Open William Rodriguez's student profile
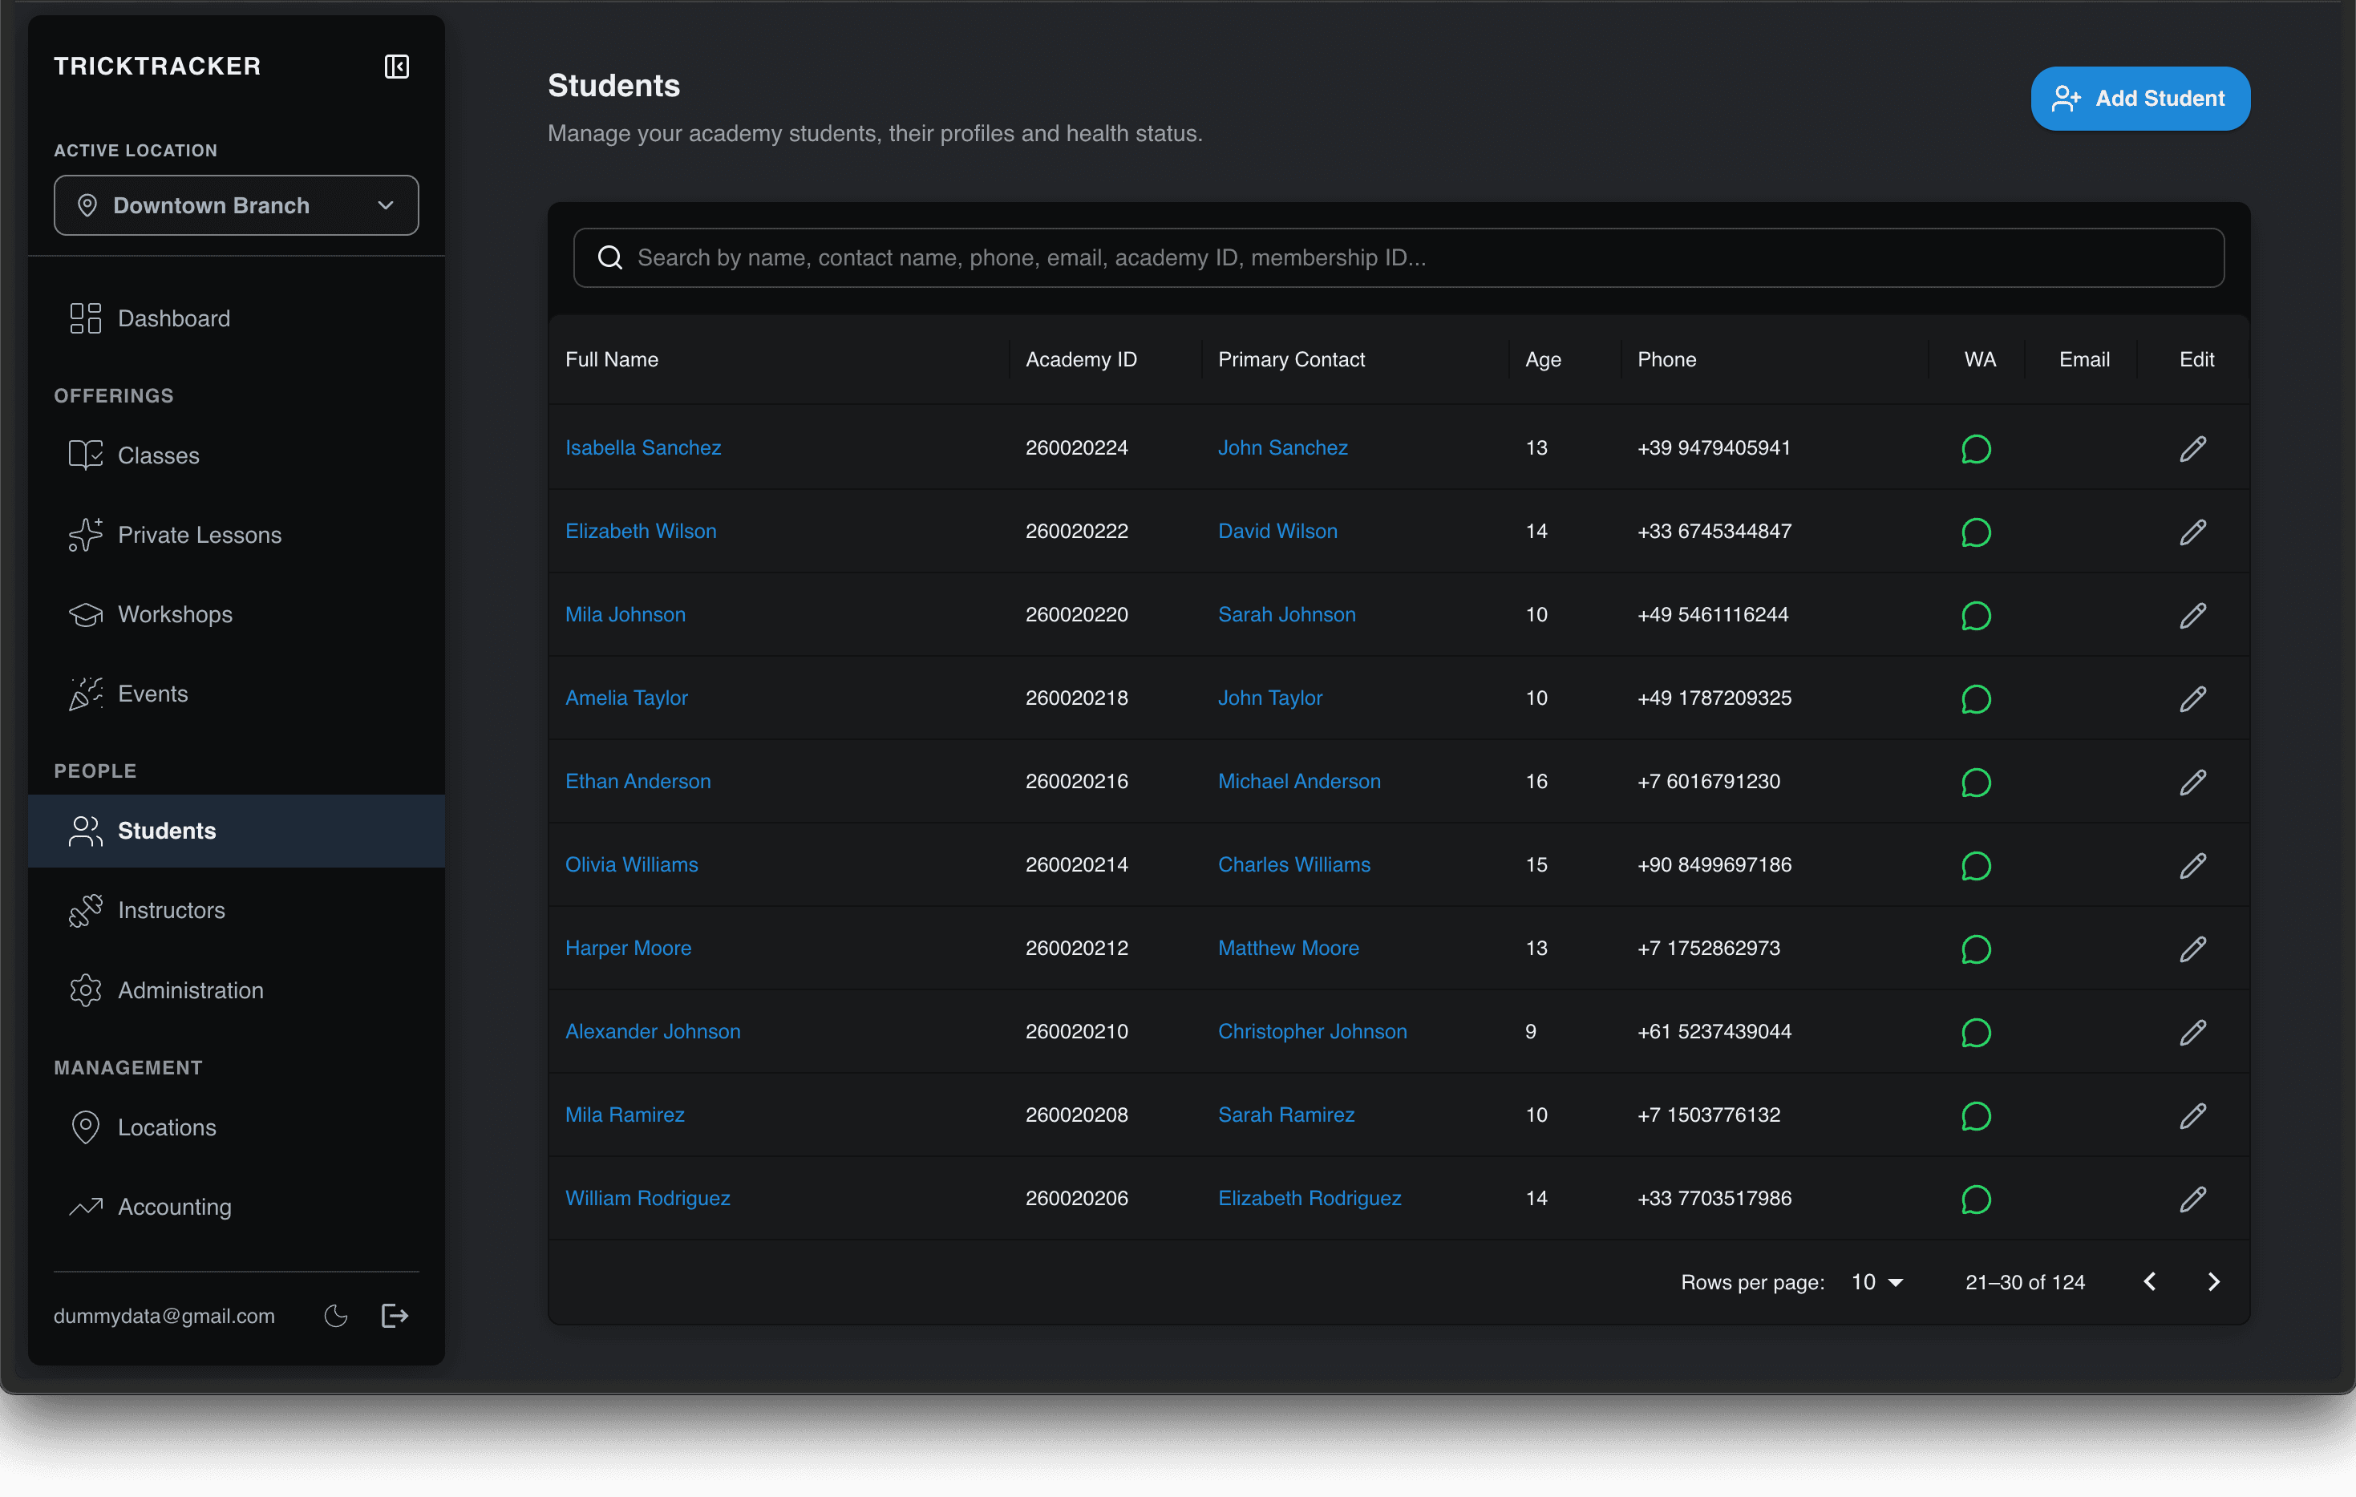2356x1497 pixels. [x=648, y=1199]
